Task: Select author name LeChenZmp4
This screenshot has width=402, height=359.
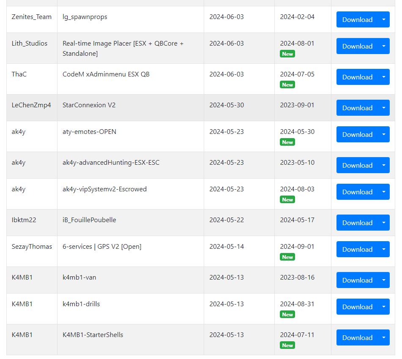Action: (31, 105)
